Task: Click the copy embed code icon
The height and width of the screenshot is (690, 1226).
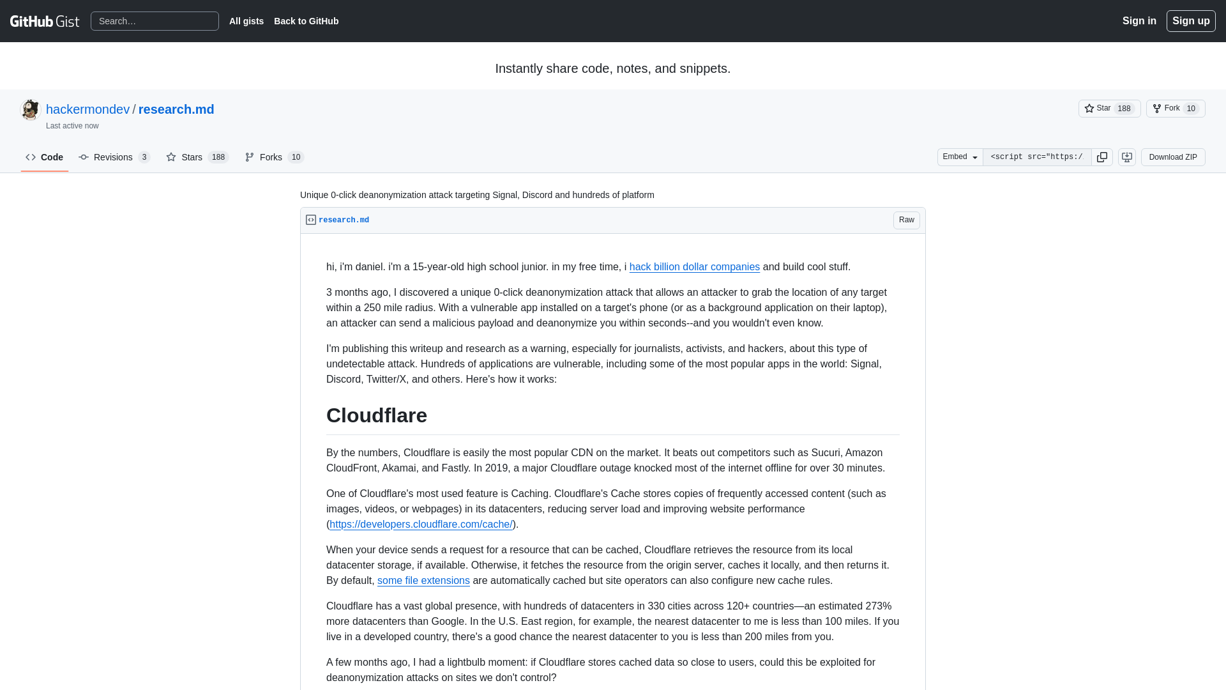Action: click(x=1102, y=157)
